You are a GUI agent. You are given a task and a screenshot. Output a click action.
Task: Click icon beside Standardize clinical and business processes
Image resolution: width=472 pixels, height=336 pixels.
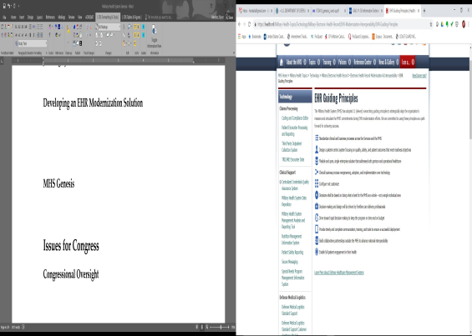[317, 138]
